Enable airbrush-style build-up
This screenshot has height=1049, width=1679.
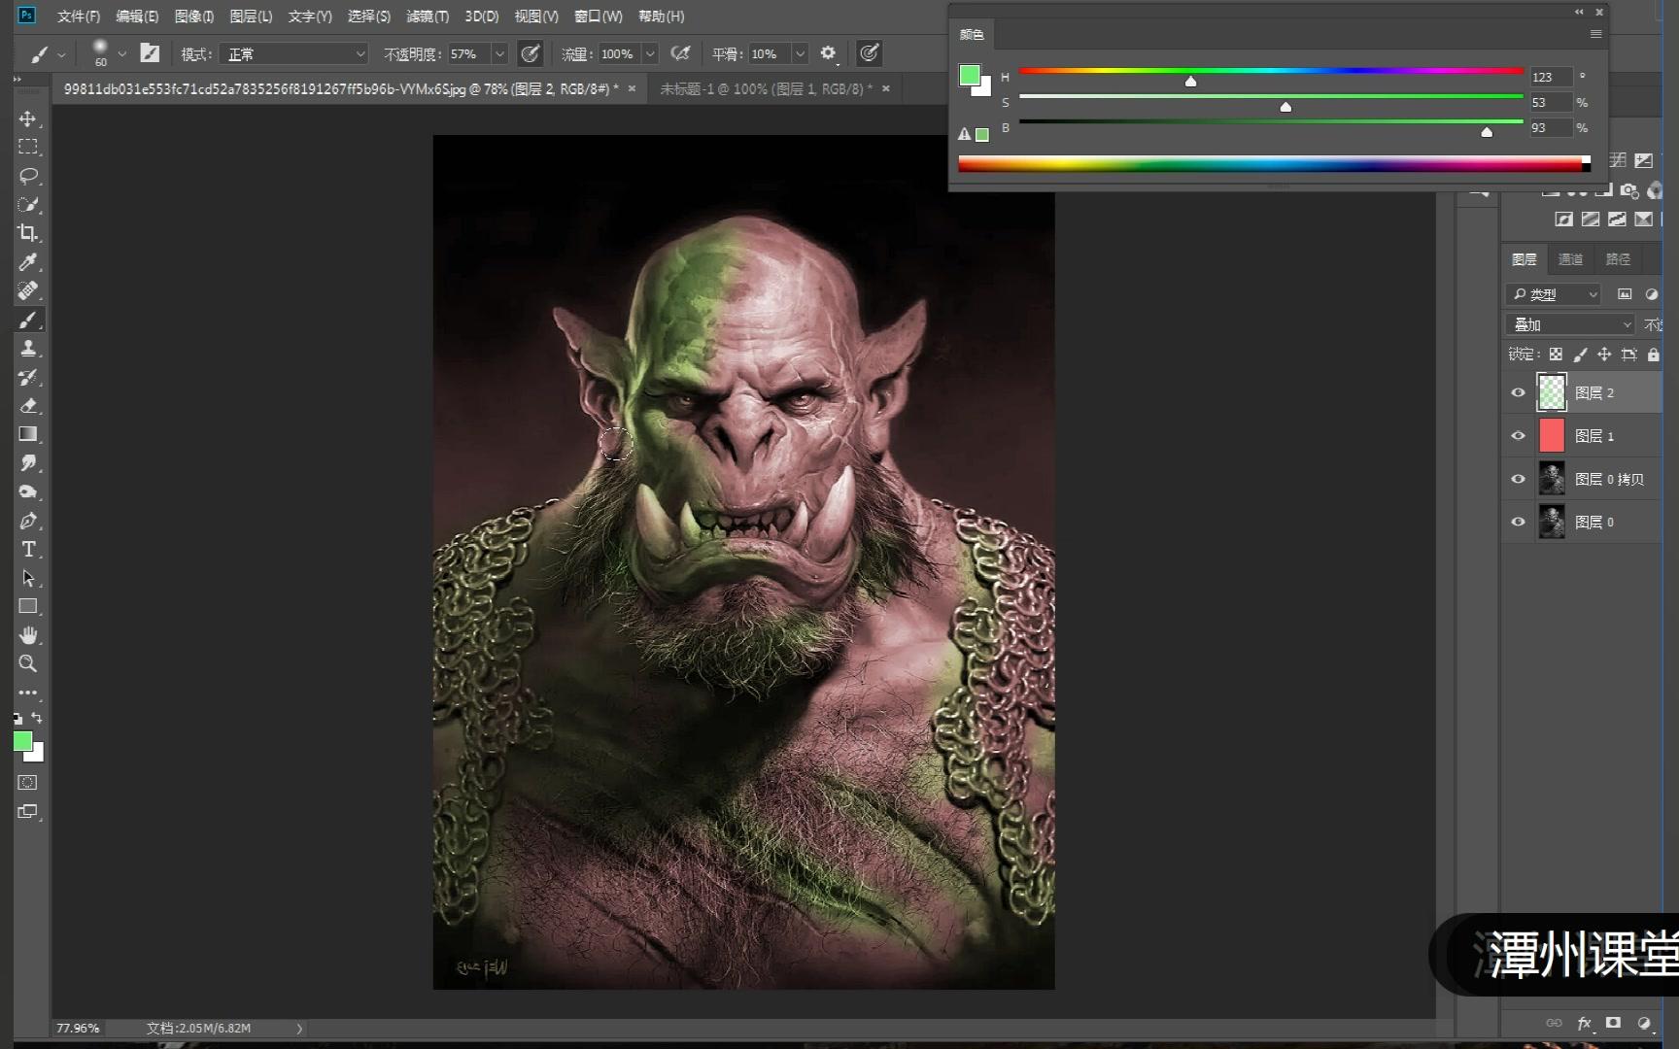680,53
